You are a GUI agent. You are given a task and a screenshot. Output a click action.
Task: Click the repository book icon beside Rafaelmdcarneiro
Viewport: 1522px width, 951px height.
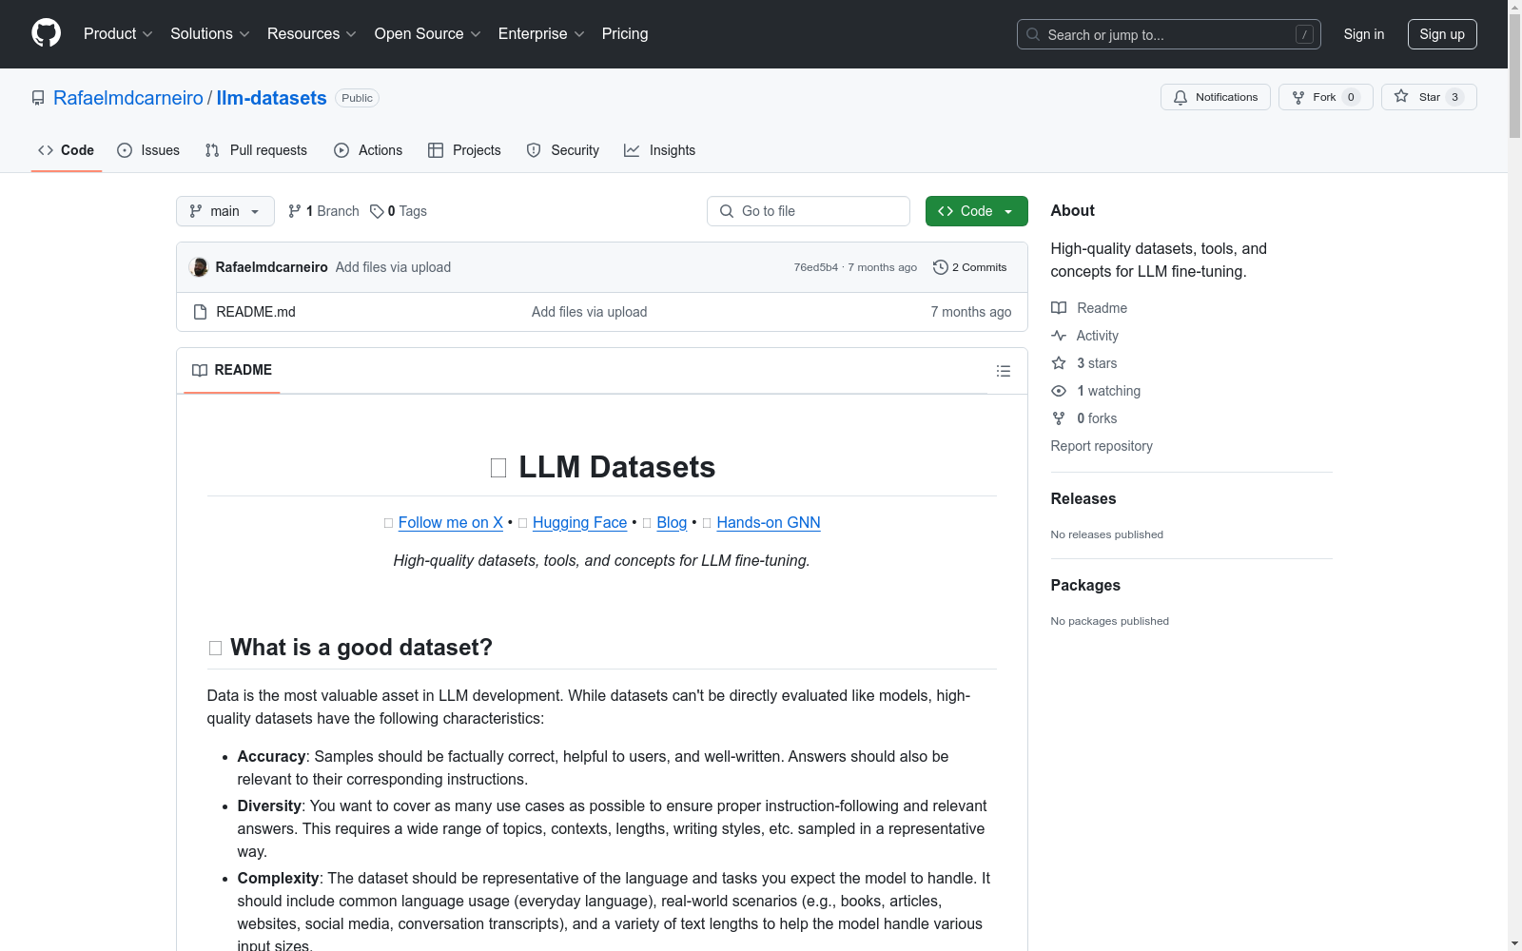(x=38, y=98)
